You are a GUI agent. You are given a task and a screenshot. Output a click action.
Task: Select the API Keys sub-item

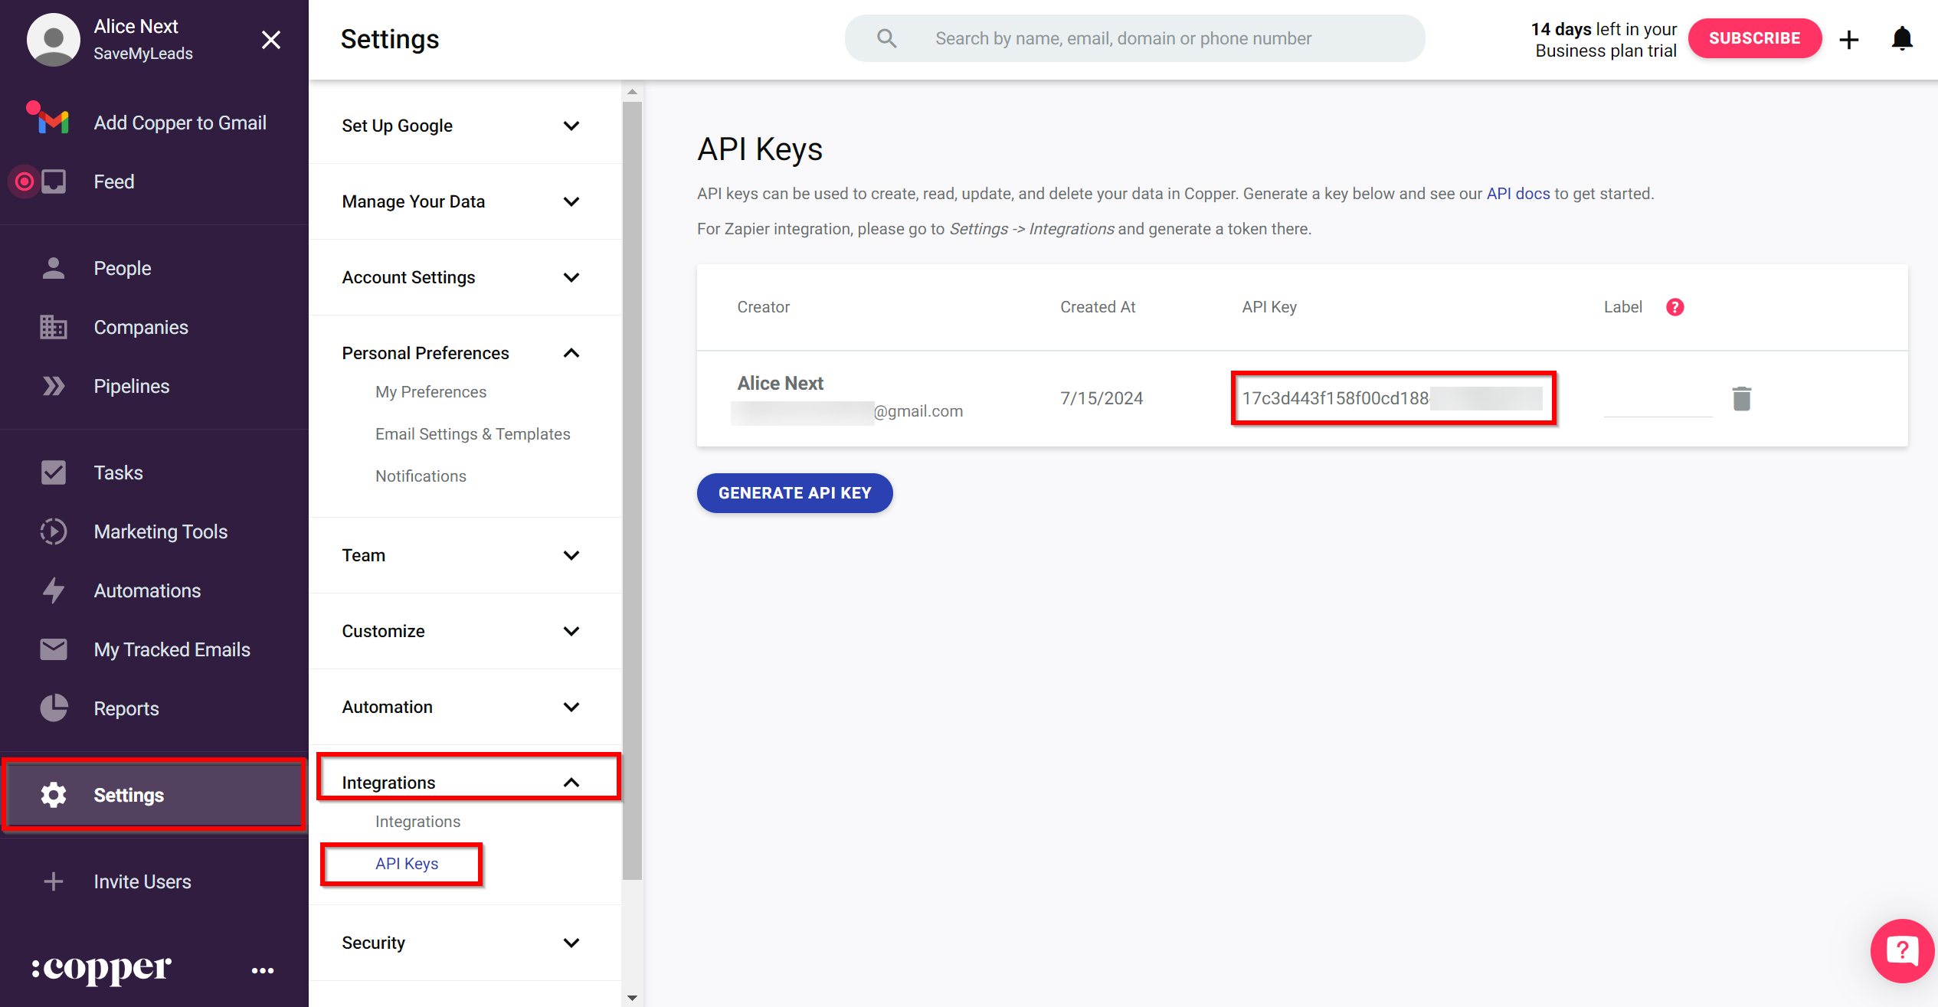[407, 864]
